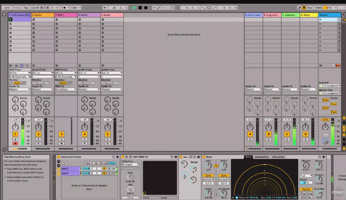
Task: Toggle track 2 activator button
Action: (38, 134)
